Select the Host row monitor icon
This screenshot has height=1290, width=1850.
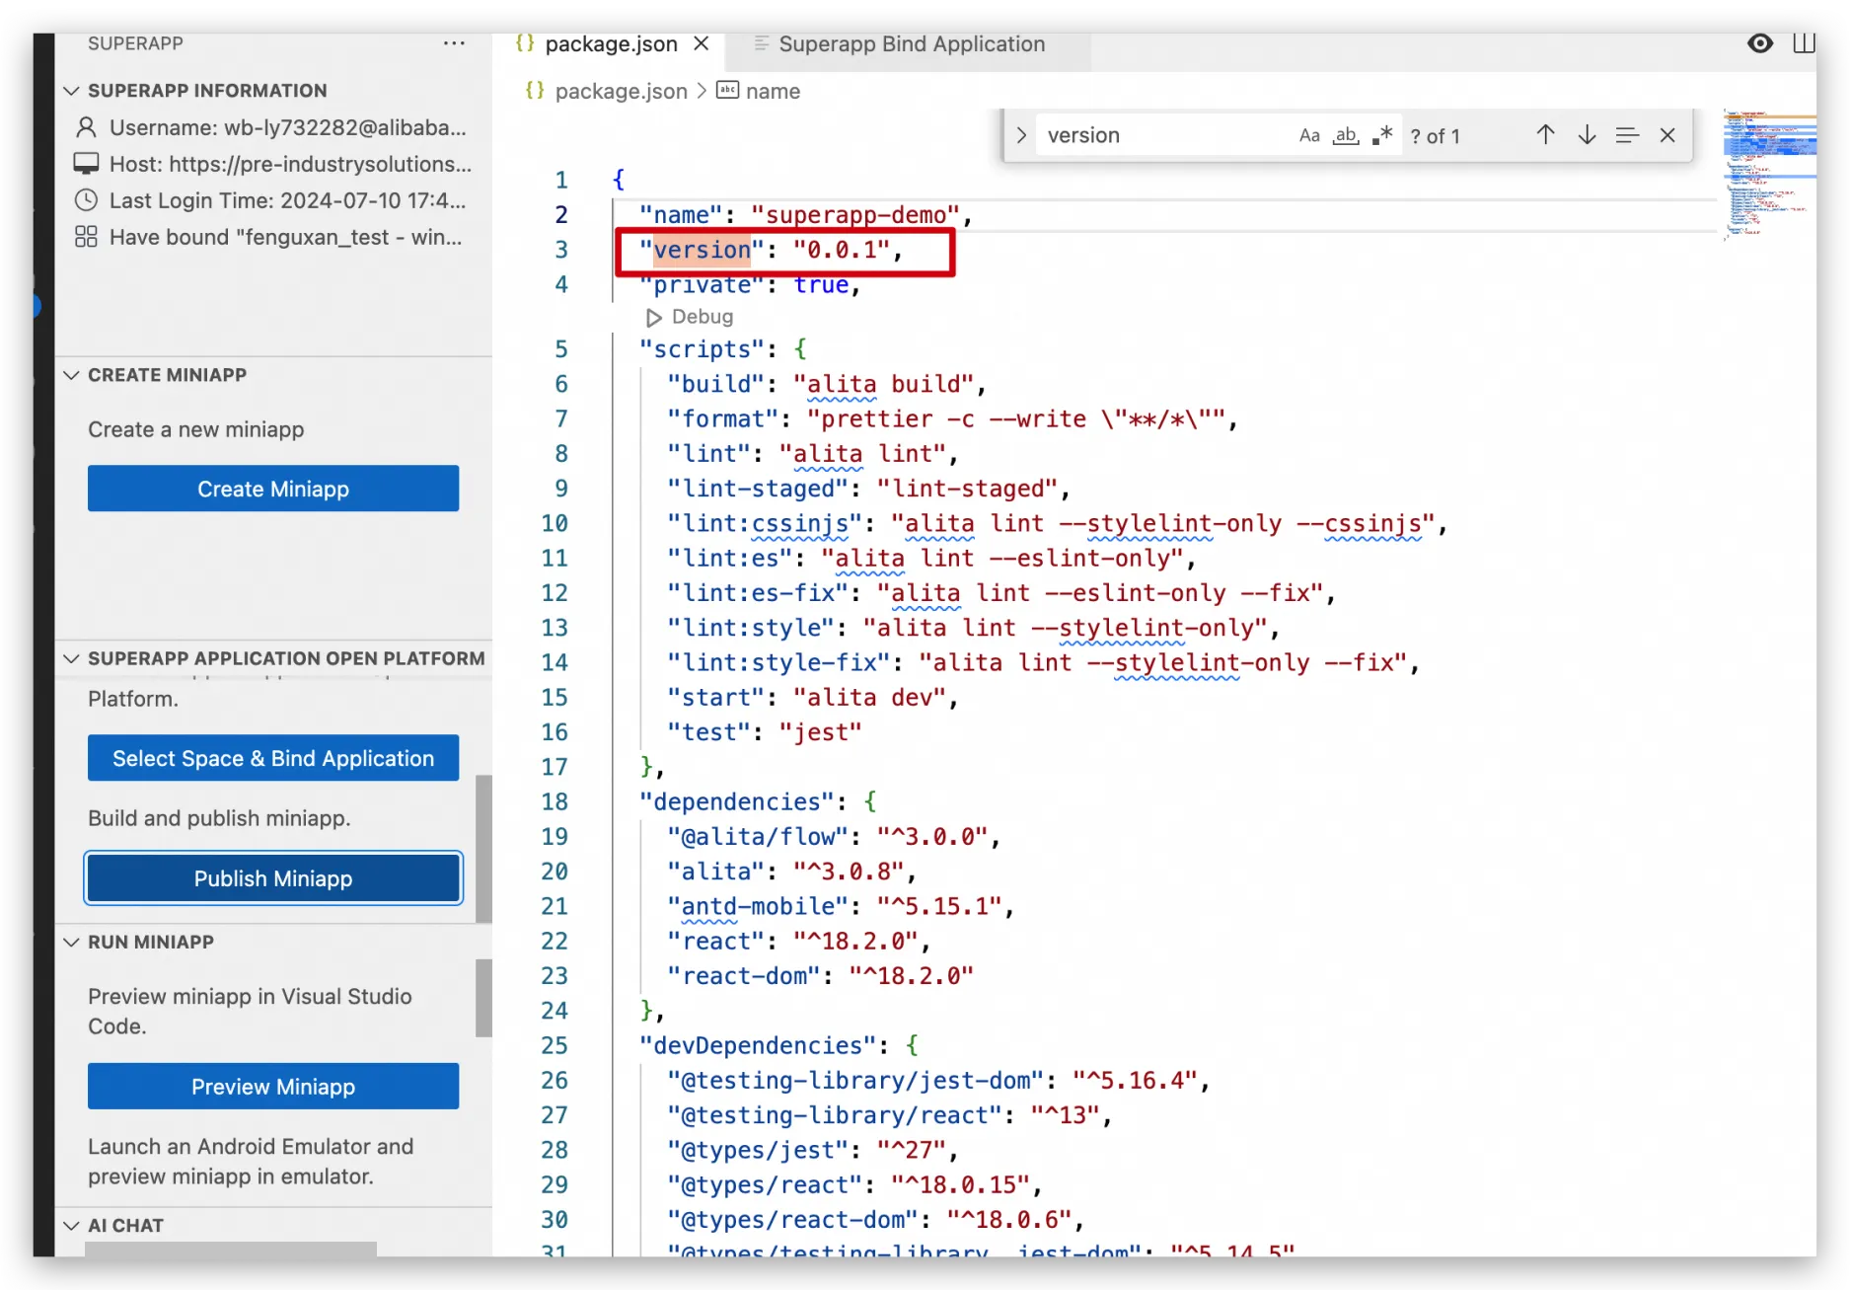tap(87, 164)
